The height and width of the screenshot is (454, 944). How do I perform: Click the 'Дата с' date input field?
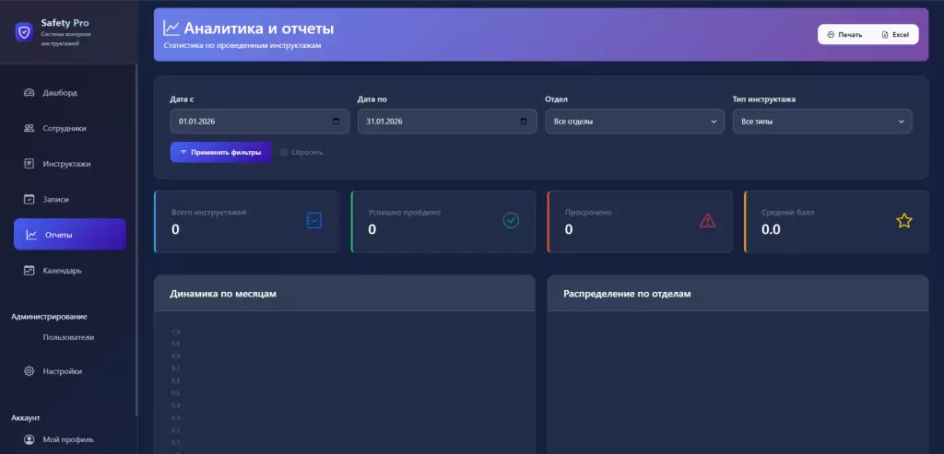[x=249, y=122]
